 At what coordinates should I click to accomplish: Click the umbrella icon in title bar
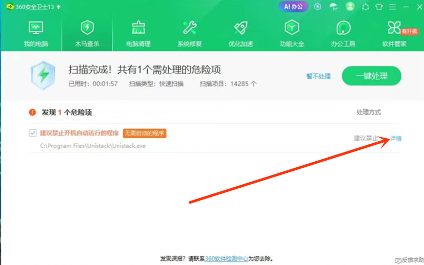coord(334,7)
